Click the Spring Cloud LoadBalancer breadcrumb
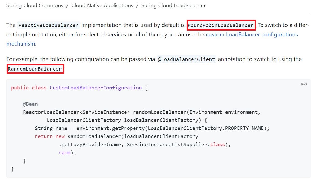Screen dimensions: 317x180 click(173, 5)
